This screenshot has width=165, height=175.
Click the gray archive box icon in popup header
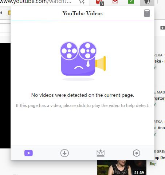[147, 13]
